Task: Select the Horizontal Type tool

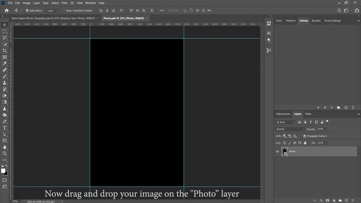Action: click(x=5, y=128)
